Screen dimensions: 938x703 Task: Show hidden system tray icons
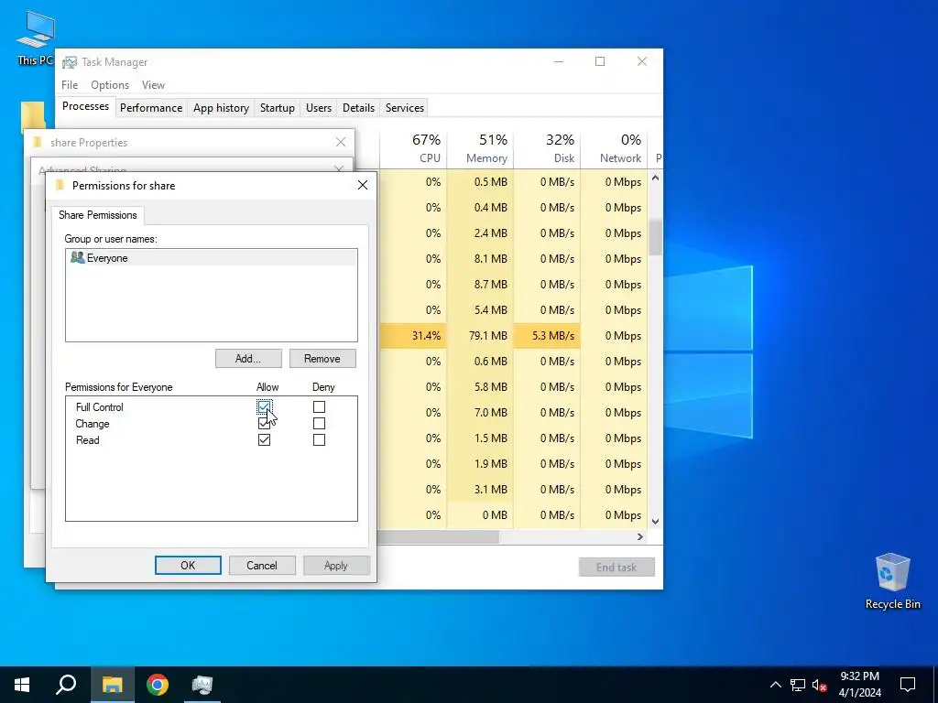pos(775,685)
